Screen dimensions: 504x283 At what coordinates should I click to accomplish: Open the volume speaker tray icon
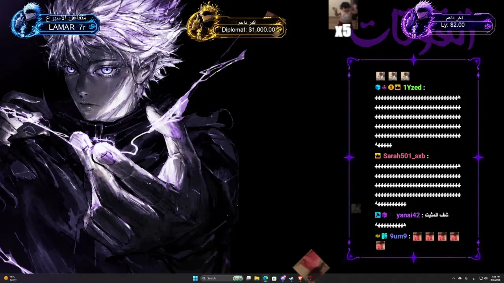point(486,278)
